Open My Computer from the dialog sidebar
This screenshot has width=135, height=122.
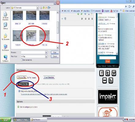coord(5,48)
